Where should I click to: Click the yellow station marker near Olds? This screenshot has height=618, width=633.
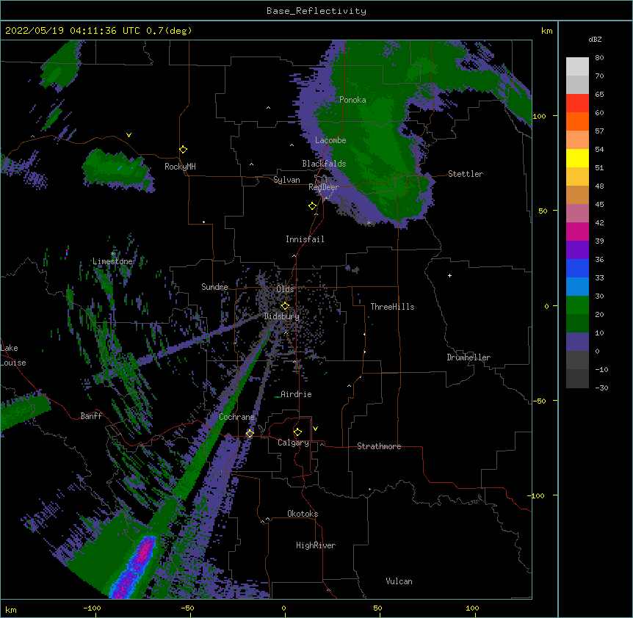[x=285, y=306]
